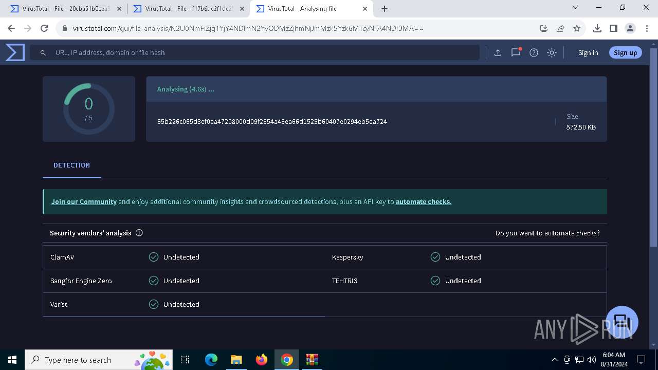Click the Sign up button
The image size is (658, 370).
pyautogui.click(x=625, y=52)
